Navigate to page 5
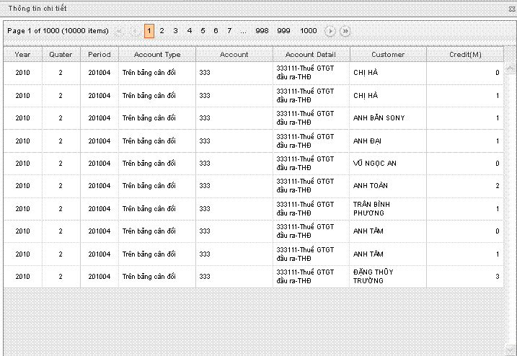517x356 pixels. click(203, 31)
